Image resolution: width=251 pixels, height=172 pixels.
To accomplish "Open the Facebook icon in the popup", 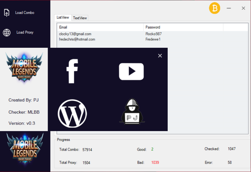I will pos(72,71).
